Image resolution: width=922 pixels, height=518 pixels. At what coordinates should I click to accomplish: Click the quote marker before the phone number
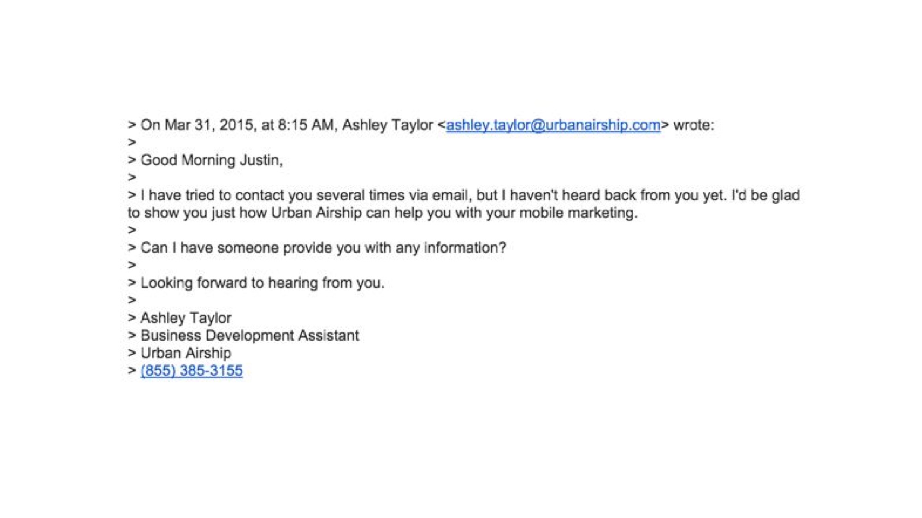132,371
